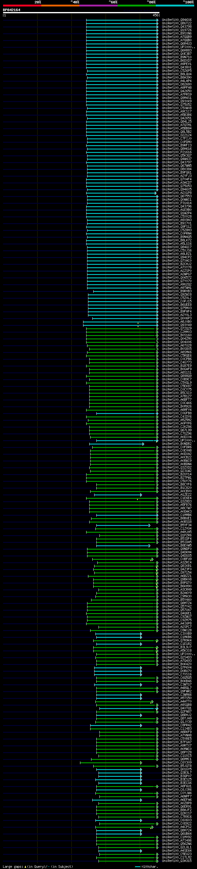Click hit label UniRef100_A6TU28
The height and width of the screenshot is (869, 197).
coord(176,346)
